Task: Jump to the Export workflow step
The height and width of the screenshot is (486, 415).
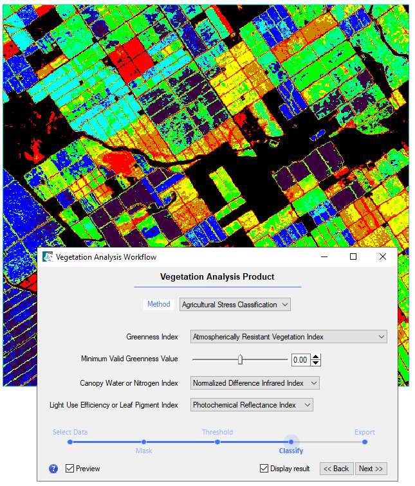Action: pyautogui.click(x=364, y=442)
